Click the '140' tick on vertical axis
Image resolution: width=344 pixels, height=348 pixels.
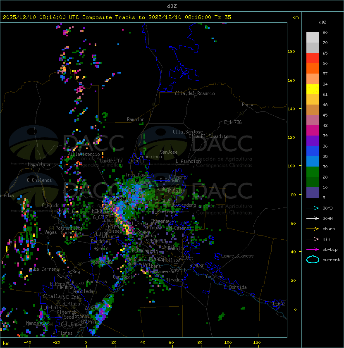(291, 109)
